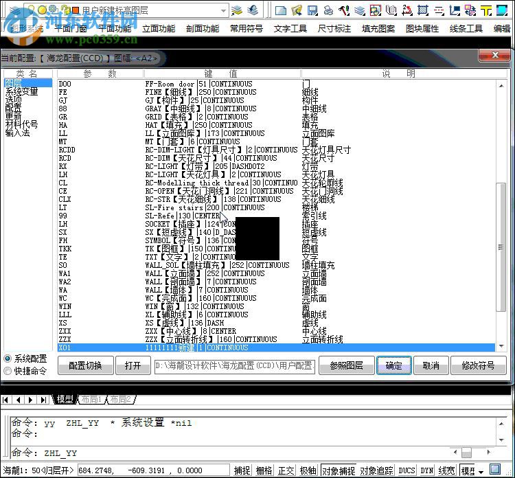The height and width of the screenshot is (478, 515).
Task: Click the printer icon in the toolbar
Action: pyautogui.click(x=328, y=10)
